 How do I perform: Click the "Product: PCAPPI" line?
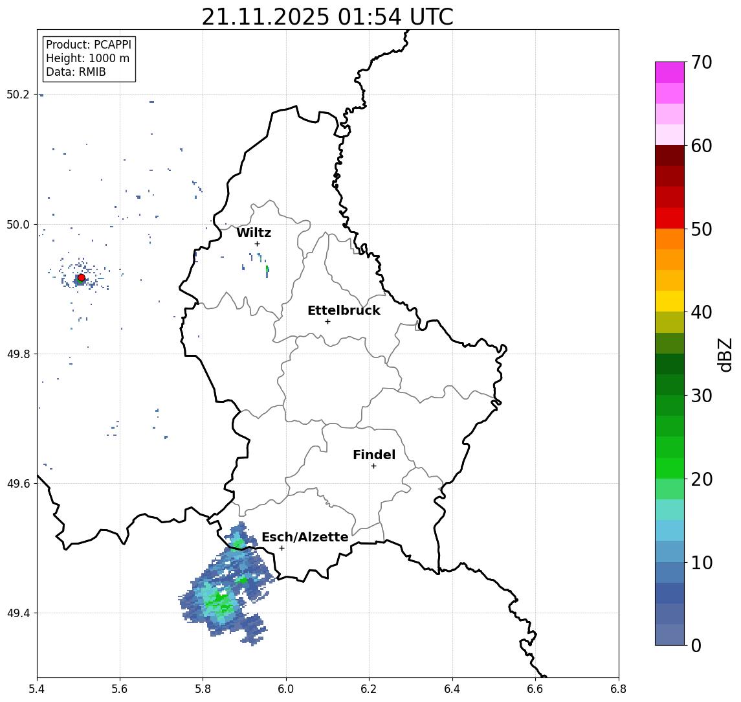tap(89, 45)
